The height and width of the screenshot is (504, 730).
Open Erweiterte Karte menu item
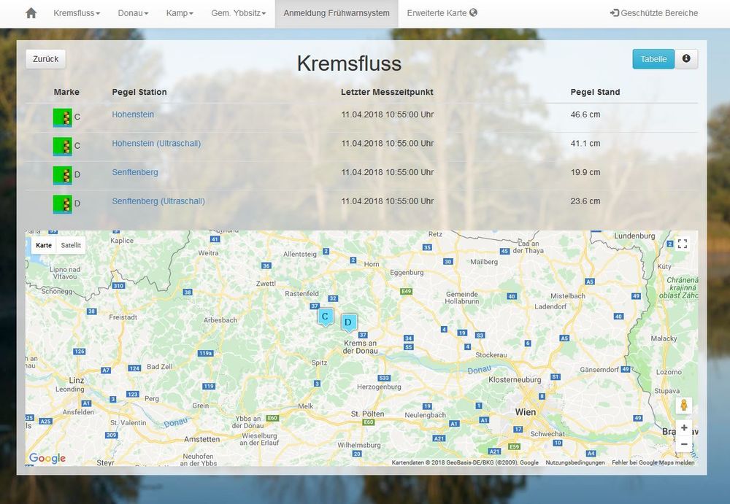tap(442, 13)
